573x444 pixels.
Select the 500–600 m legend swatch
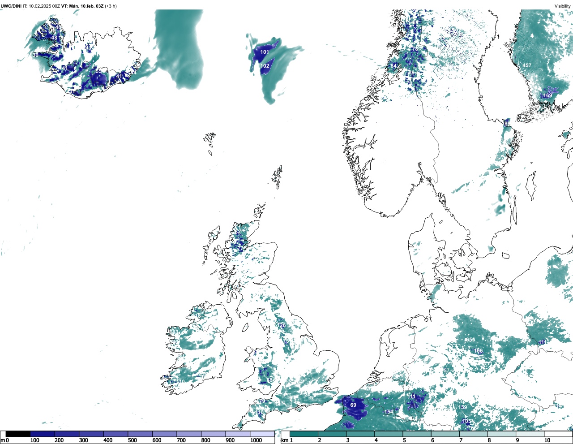coord(140,434)
